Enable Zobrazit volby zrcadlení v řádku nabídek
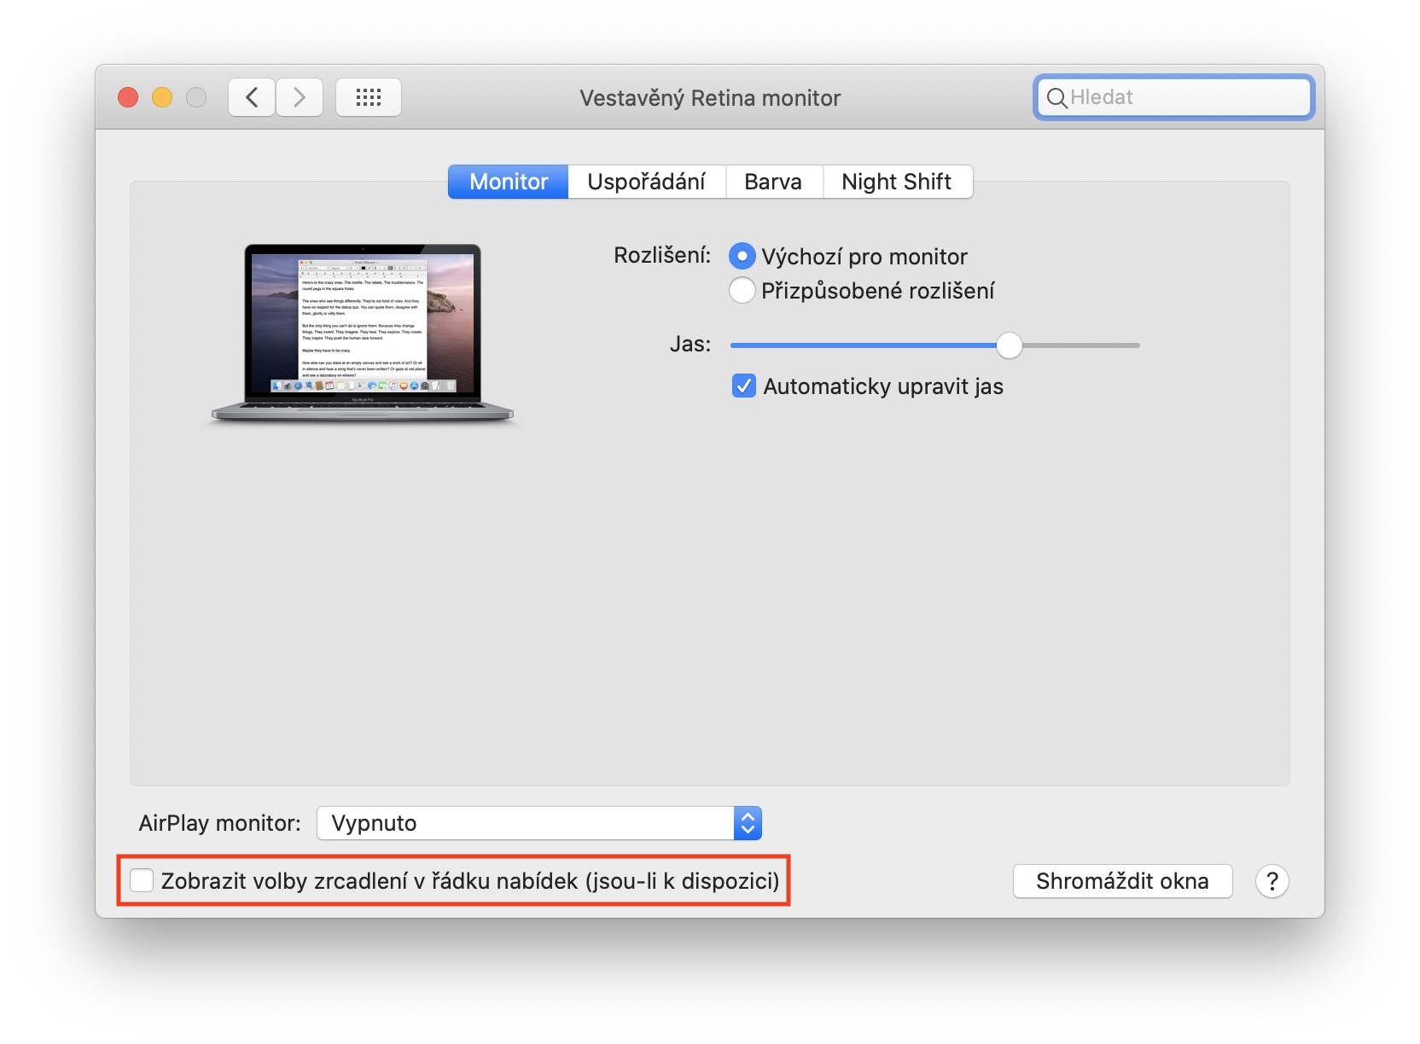Image resolution: width=1420 pixels, height=1044 pixels. click(142, 880)
